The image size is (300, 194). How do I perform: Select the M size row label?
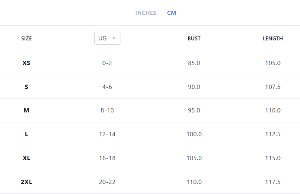(x=27, y=110)
